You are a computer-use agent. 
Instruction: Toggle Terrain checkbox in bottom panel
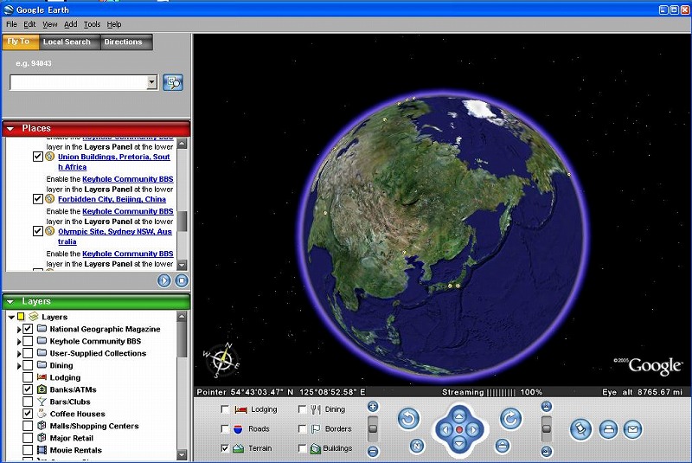click(x=225, y=448)
